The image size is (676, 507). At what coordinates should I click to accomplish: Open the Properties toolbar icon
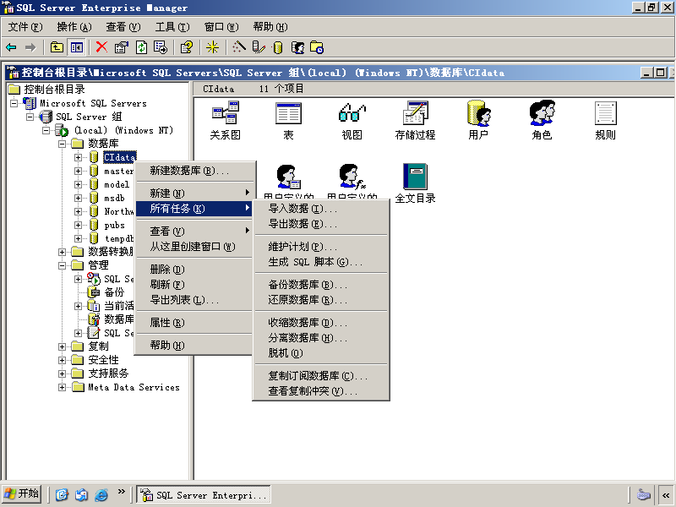tap(122, 47)
